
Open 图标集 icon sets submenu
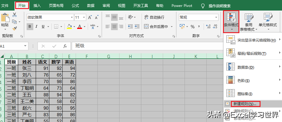point(253,93)
